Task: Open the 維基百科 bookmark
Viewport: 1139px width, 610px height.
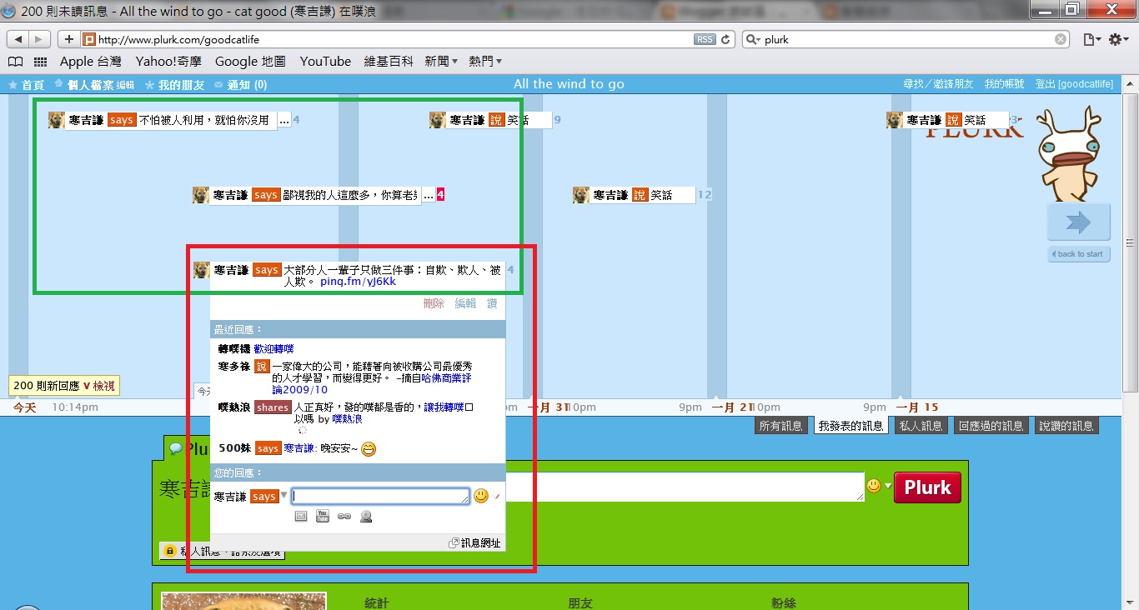Action: pos(389,62)
